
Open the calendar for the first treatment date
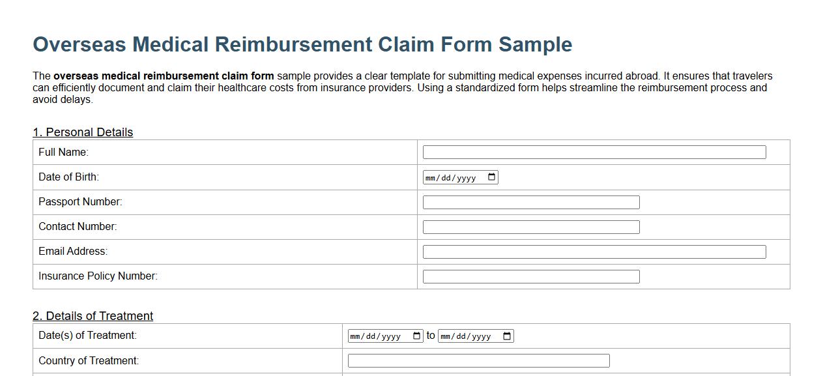coord(417,336)
